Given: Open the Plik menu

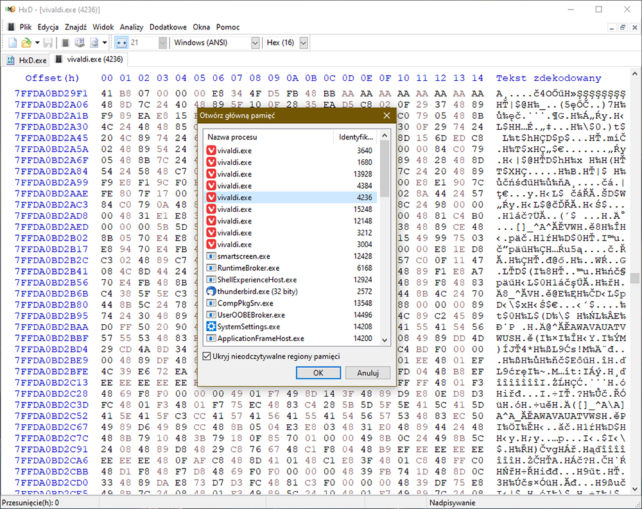Looking at the screenshot, I should tap(26, 27).
